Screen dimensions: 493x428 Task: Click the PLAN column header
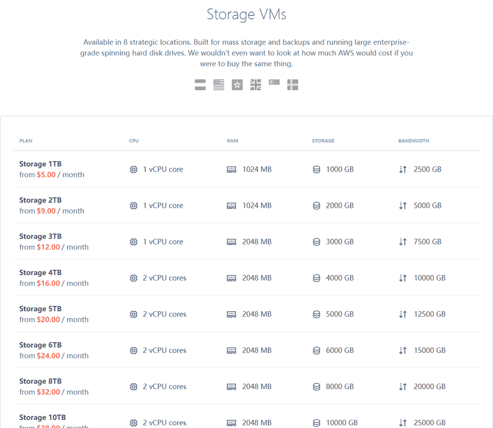click(26, 141)
